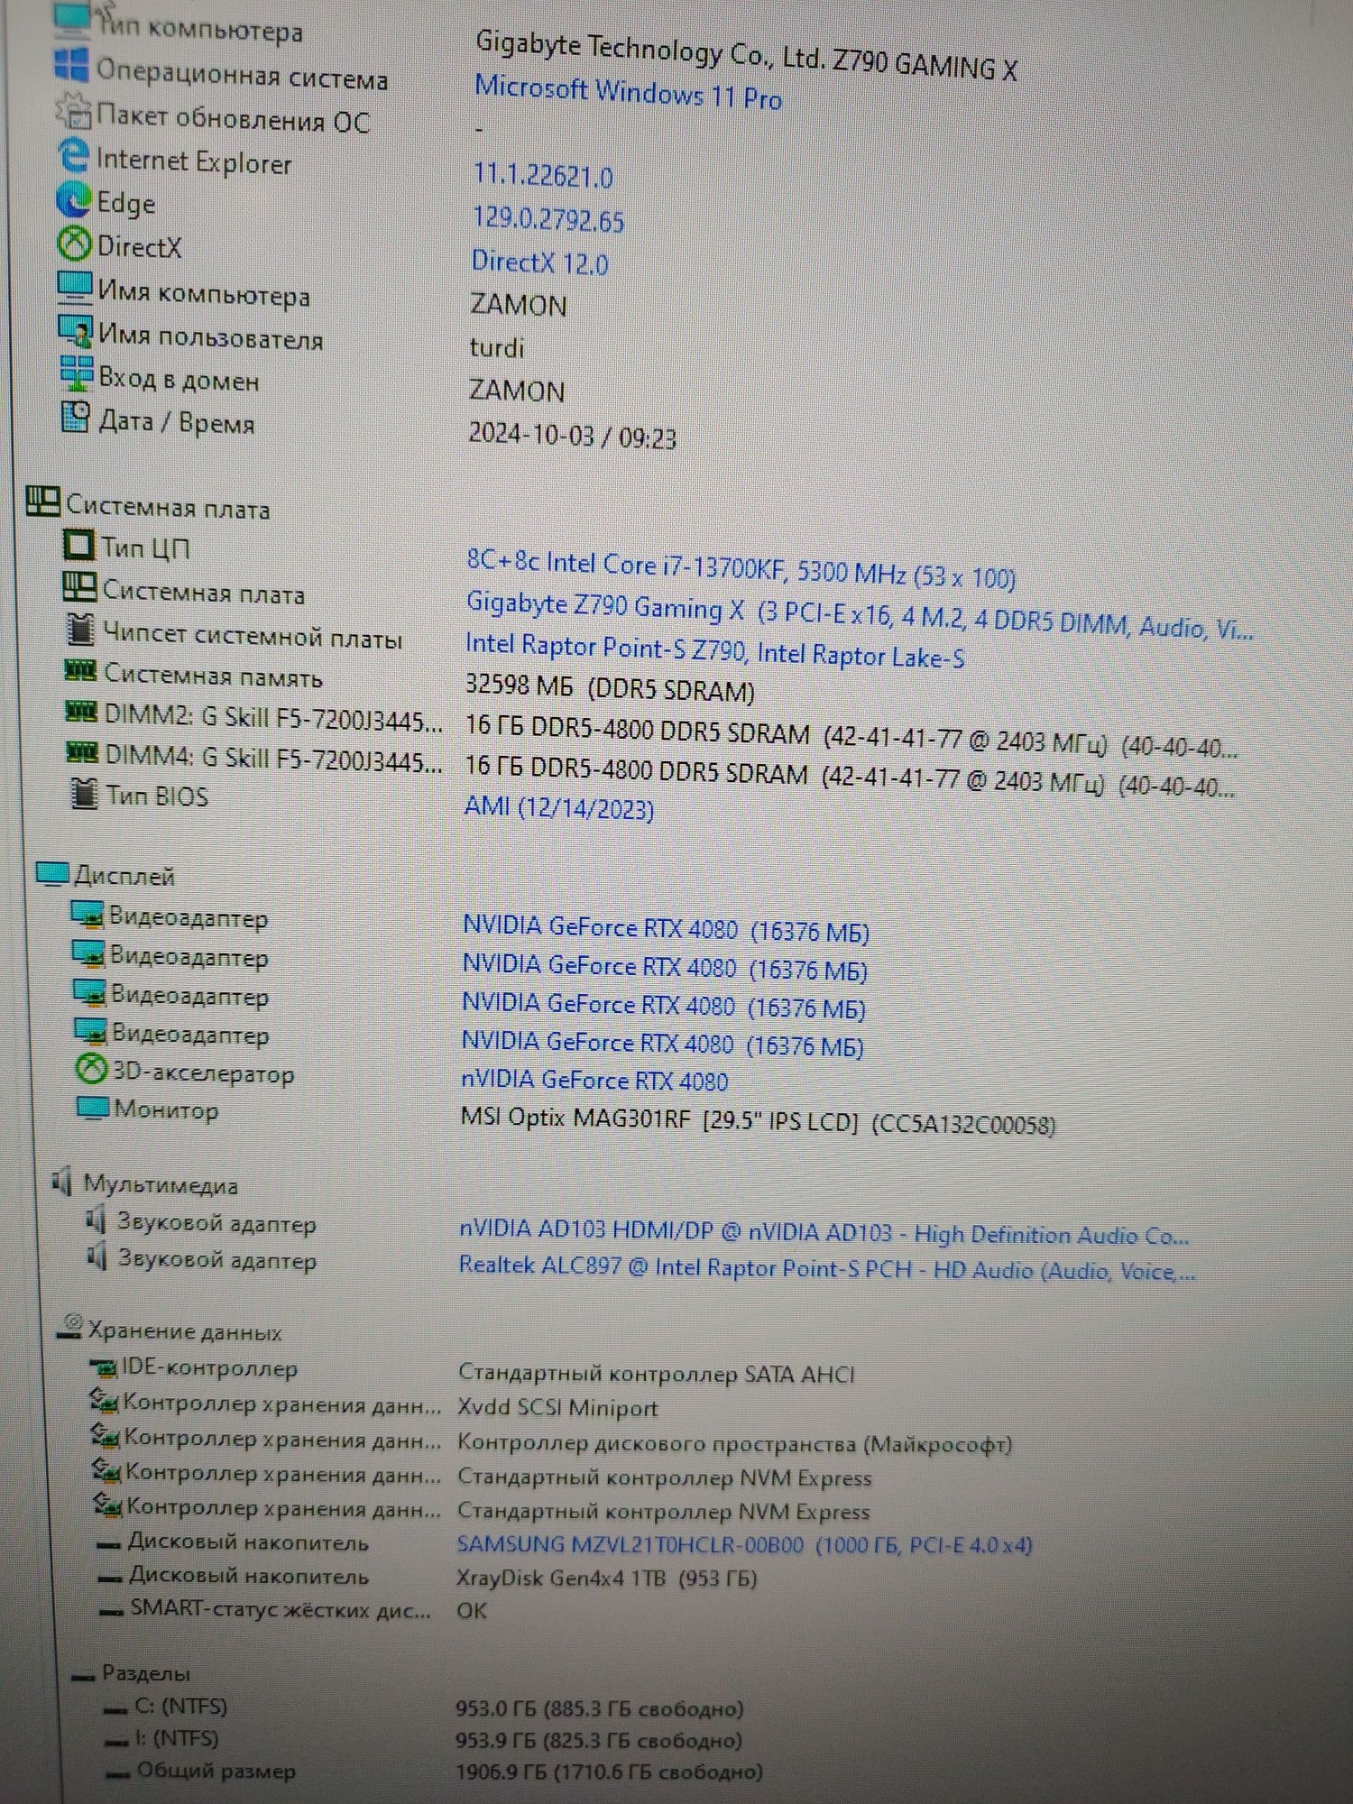Click the speaker icon of Мультимедиа section
The height and width of the screenshot is (1804, 1353).
click(x=62, y=1181)
